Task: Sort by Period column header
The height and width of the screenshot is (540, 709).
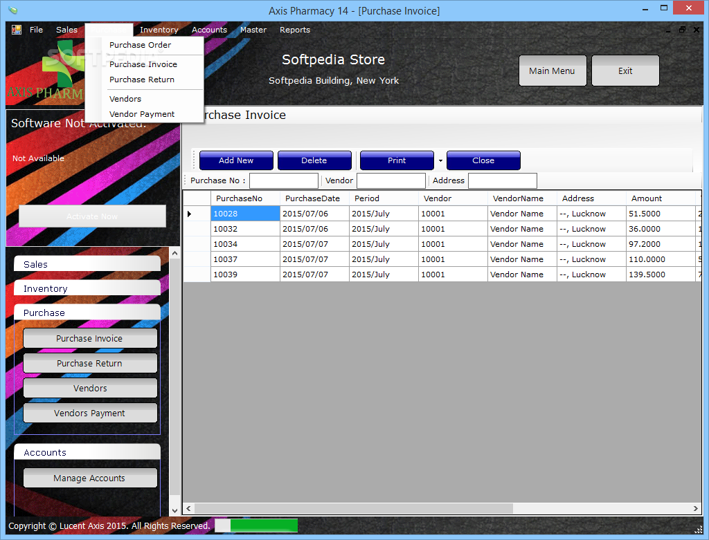Action: (x=384, y=198)
